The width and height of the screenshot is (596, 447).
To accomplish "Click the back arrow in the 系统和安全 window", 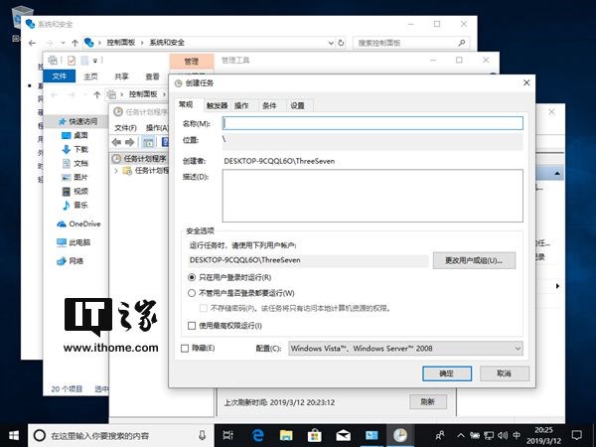I will pyautogui.click(x=33, y=43).
